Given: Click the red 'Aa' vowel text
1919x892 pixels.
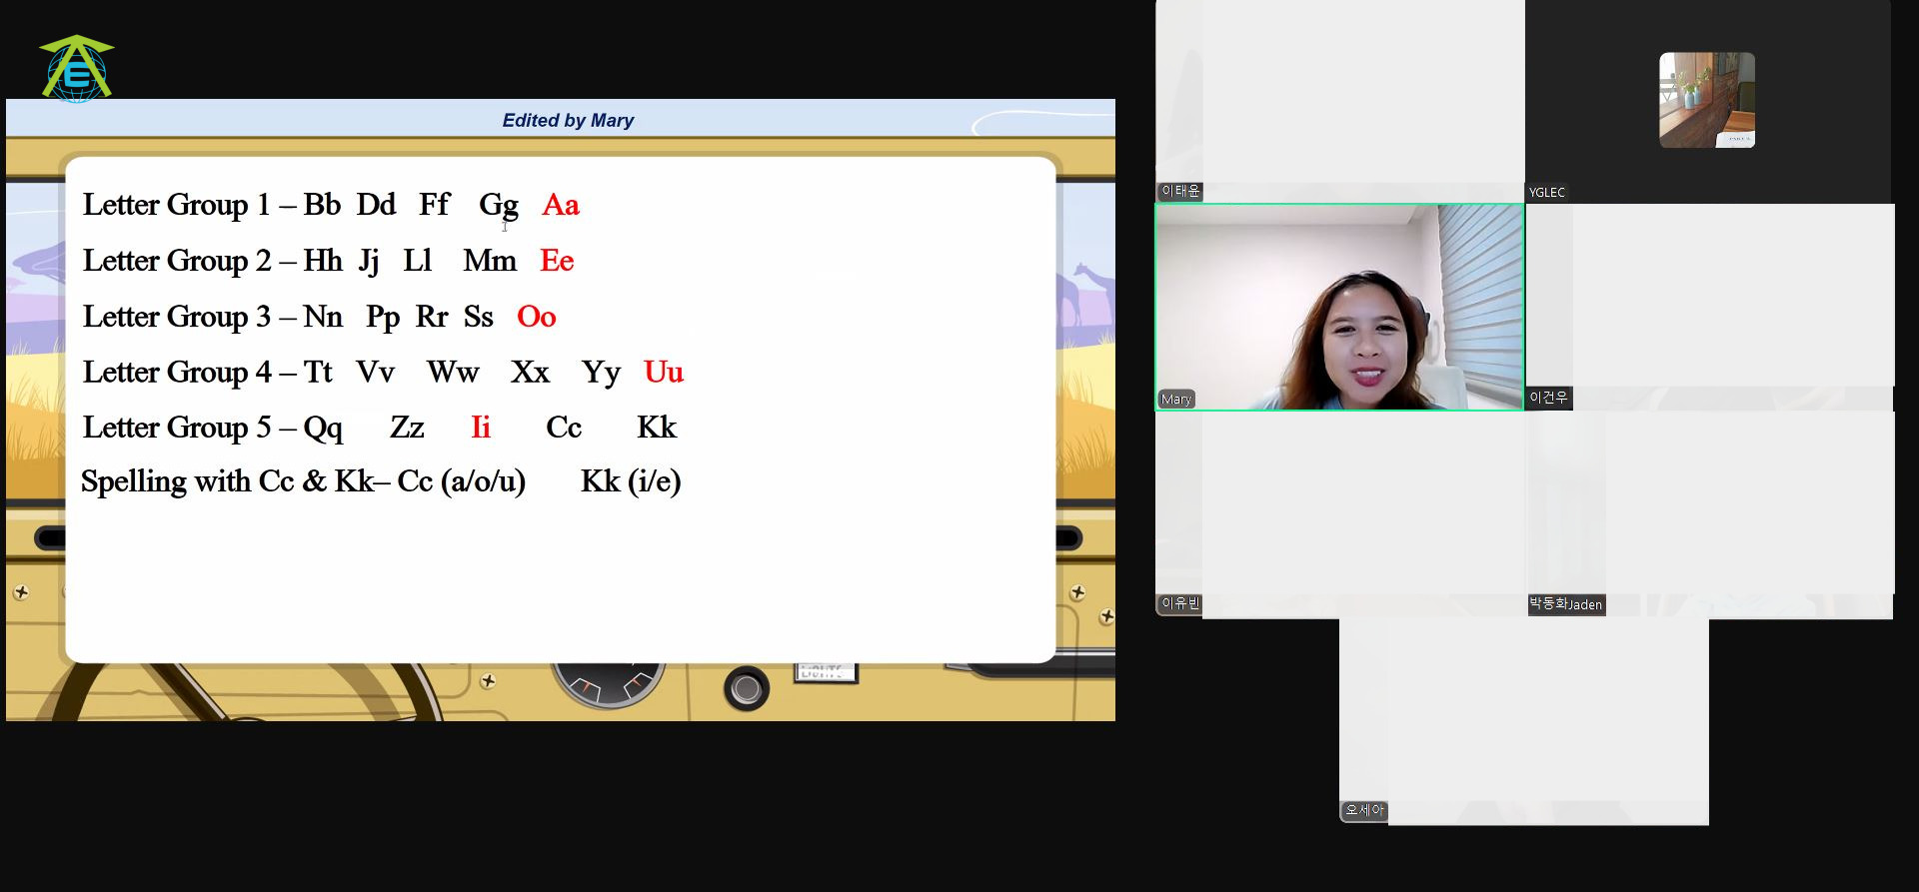Looking at the screenshot, I should [x=561, y=205].
